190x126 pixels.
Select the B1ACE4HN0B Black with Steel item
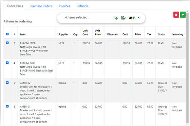[x=37, y=69]
